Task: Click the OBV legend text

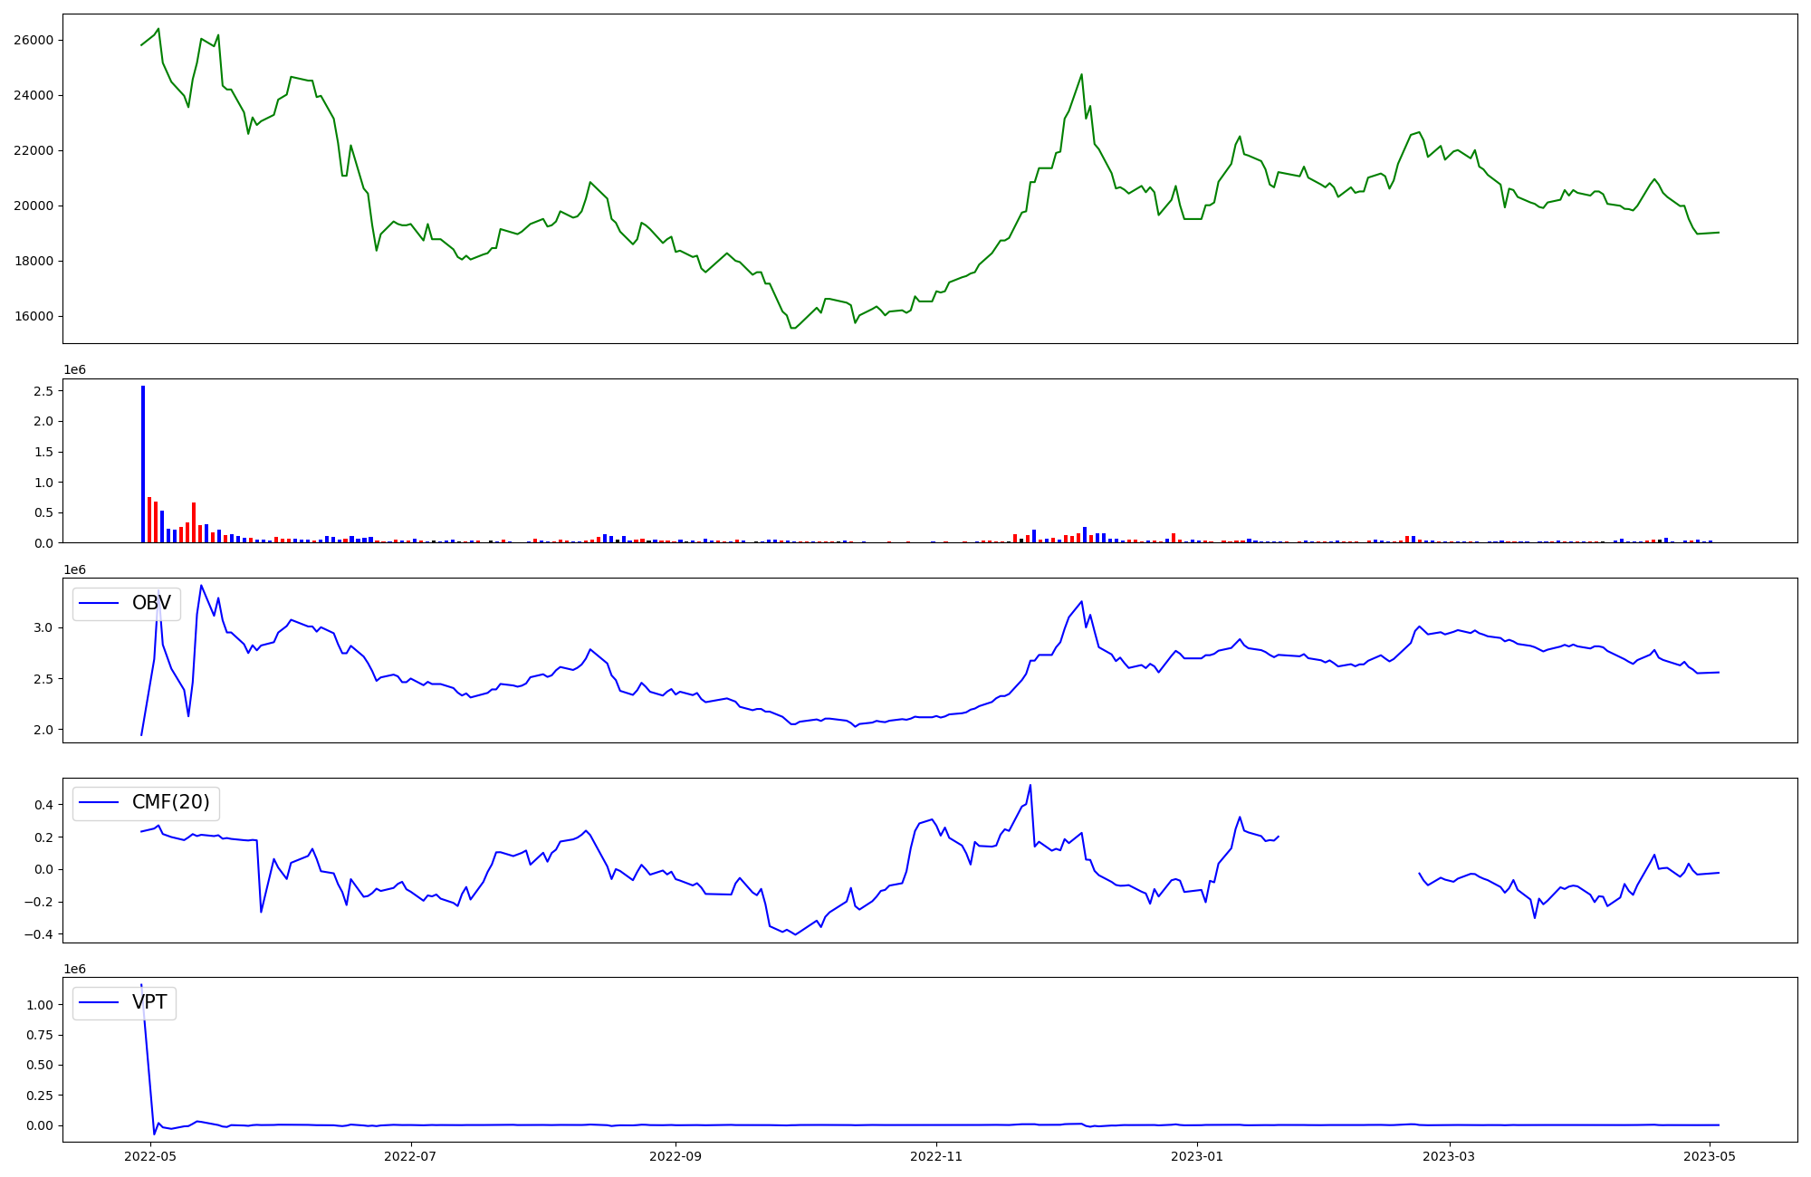Action: pyautogui.click(x=151, y=603)
